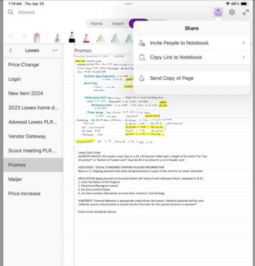Click the Promos page title

click(83, 51)
